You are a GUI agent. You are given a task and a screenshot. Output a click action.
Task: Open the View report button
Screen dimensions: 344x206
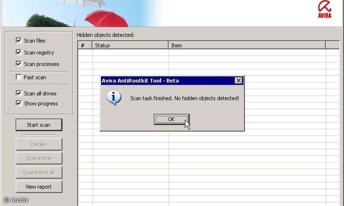click(39, 187)
